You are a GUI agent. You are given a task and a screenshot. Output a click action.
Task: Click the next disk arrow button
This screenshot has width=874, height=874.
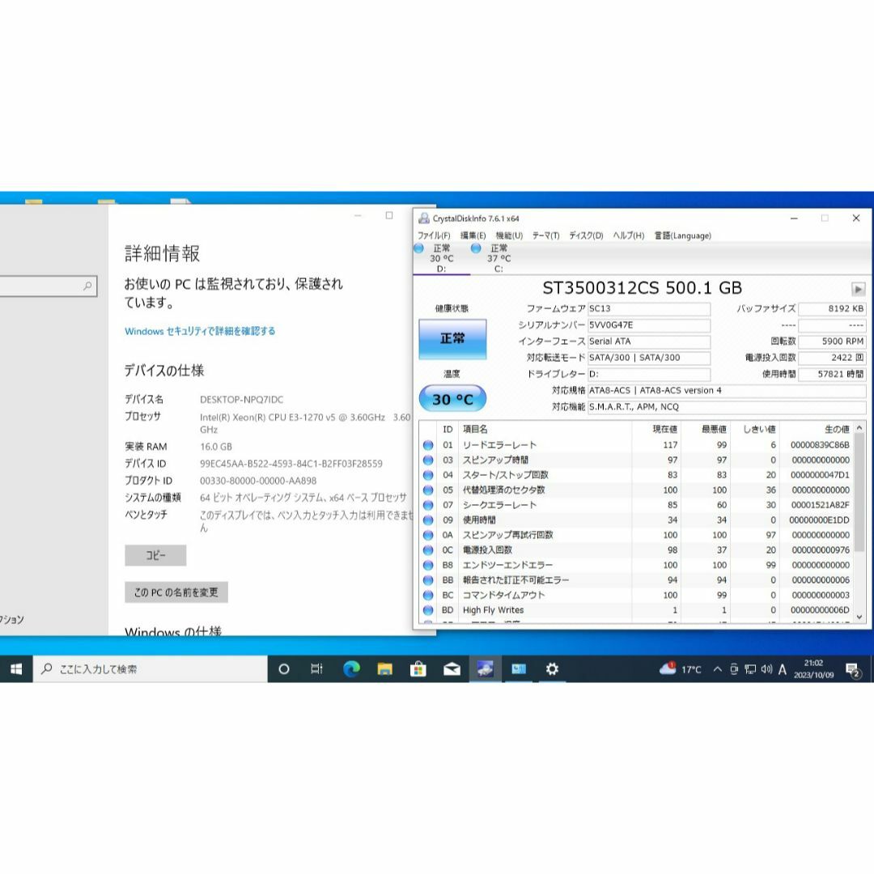pos(858,289)
